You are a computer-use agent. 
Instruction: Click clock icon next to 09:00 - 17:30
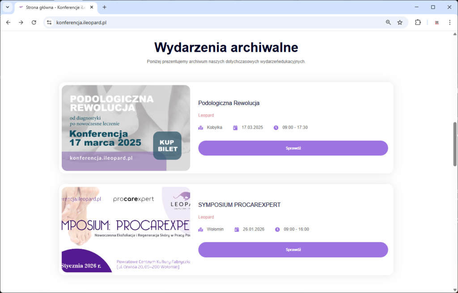tap(276, 128)
